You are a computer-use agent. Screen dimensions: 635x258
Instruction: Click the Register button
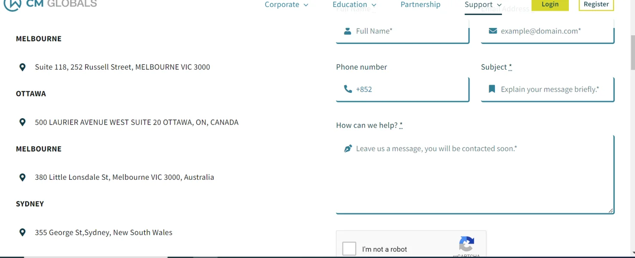pyautogui.click(x=596, y=4)
